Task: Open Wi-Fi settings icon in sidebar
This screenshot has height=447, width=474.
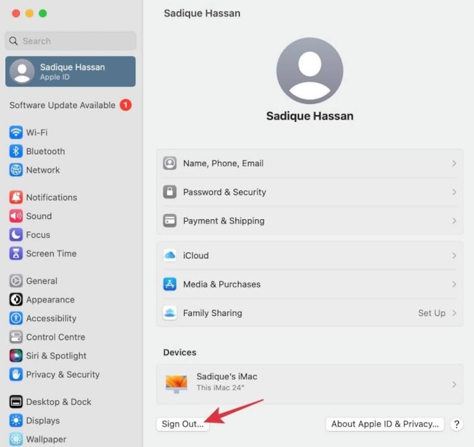Action: tap(16, 132)
